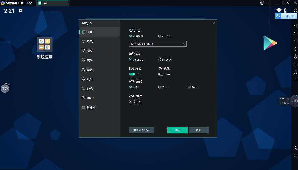The width and height of the screenshot is (298, 170).
Task: Click the clock showing 2:21
Action: click(9, 11)
